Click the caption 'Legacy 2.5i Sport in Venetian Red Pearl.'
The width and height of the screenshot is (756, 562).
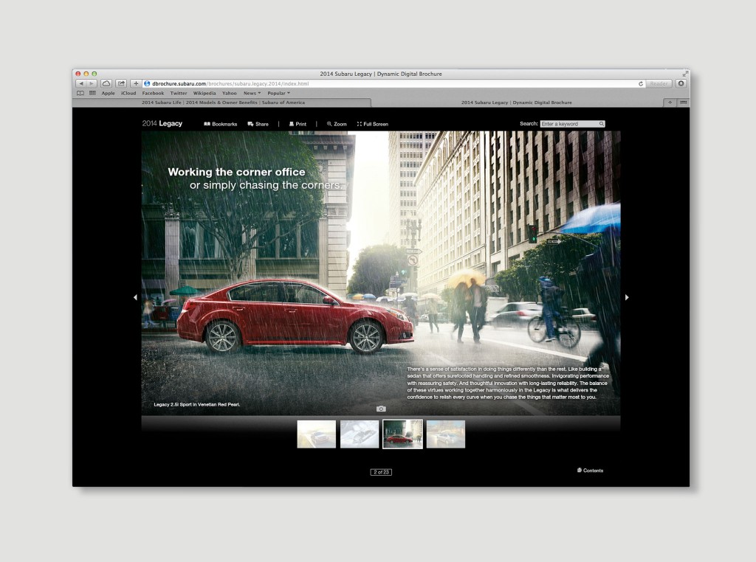pyautogui.click(x=196, y=404)
